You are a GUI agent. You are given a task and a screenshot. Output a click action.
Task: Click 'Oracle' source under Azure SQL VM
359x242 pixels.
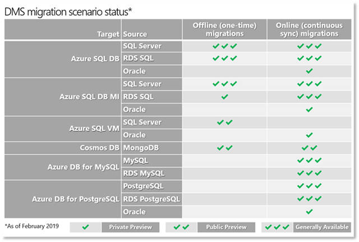[152, 135]
